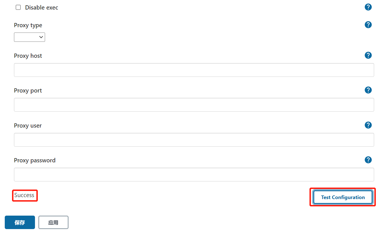Screen dimensions: 380x233
Task: Focus the Proxy host input field
Action: coord(194,70)
